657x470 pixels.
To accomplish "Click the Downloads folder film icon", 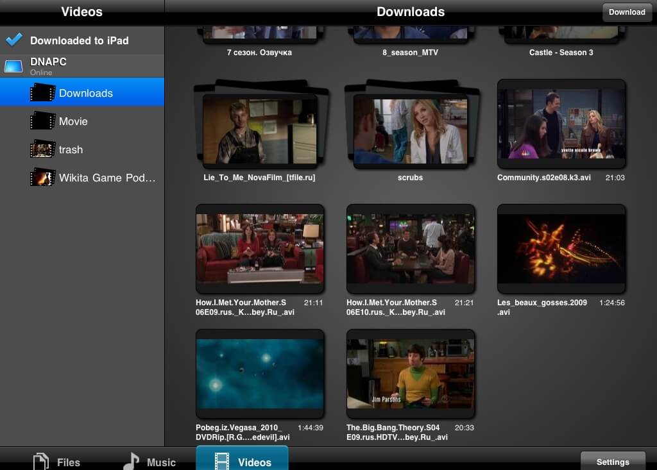I will 43,92.
